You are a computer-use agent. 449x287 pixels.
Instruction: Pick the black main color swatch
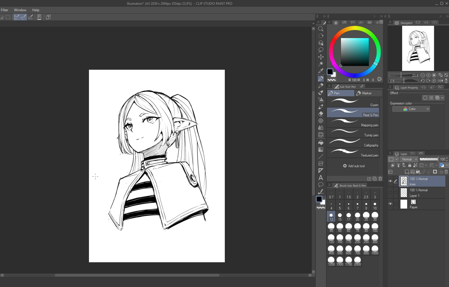click(330, 72)
